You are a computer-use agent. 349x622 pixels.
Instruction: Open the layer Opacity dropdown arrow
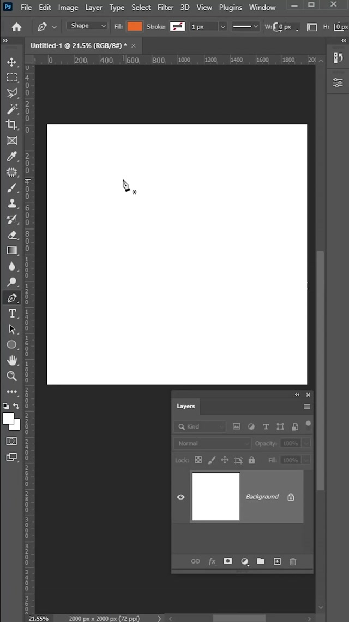click(306, 443)
